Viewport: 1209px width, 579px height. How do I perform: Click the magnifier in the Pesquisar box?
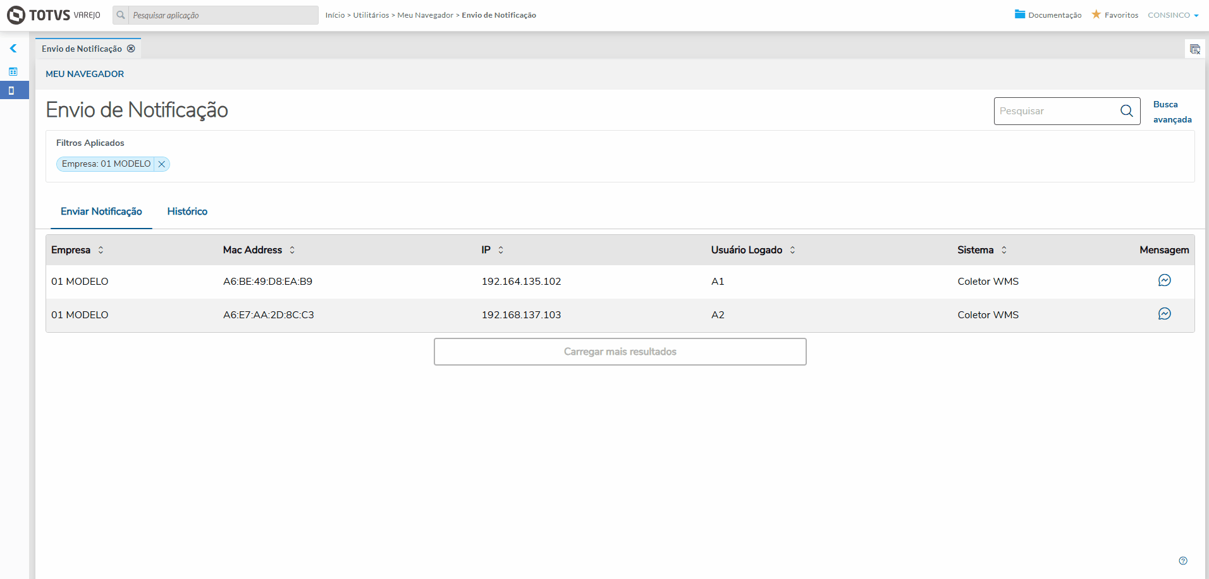click(1127, 111)
